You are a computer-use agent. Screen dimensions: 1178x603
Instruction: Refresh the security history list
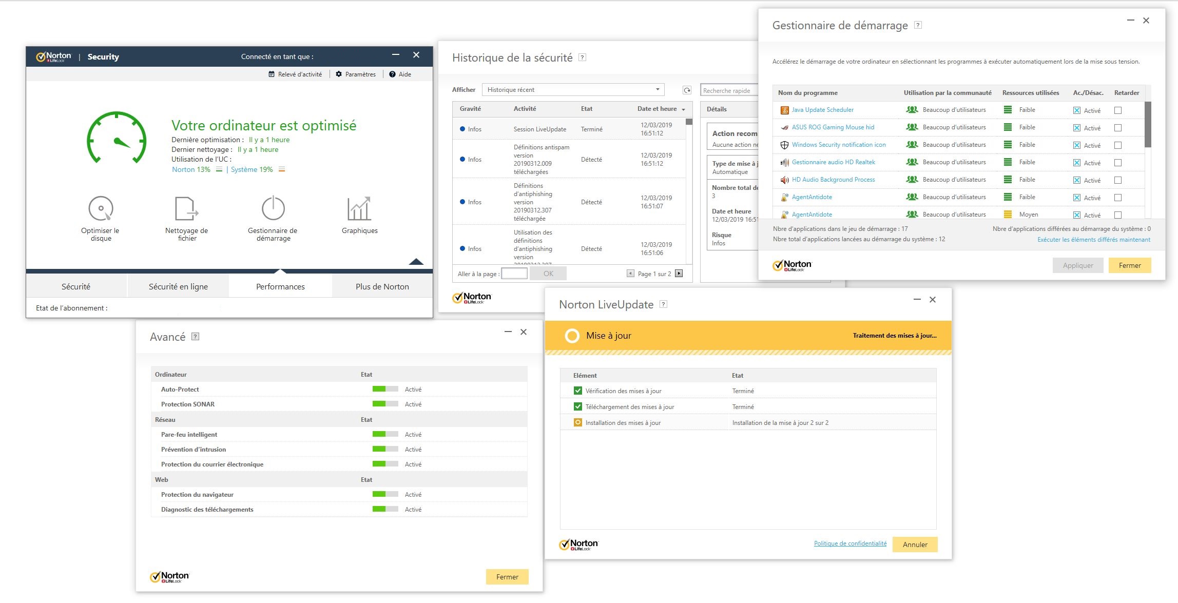click(x=687, y=90)
